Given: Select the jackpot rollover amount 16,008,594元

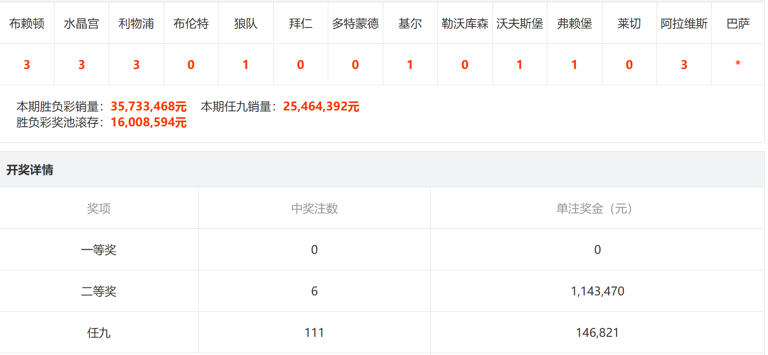Looking at the screenshot, I should (x=149, y=123).
